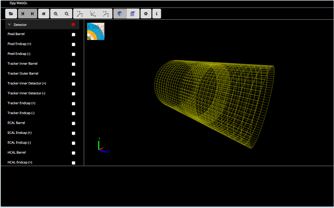
Task: Check the ECAL Barrel checkbox
Action: tap(74, 123)
